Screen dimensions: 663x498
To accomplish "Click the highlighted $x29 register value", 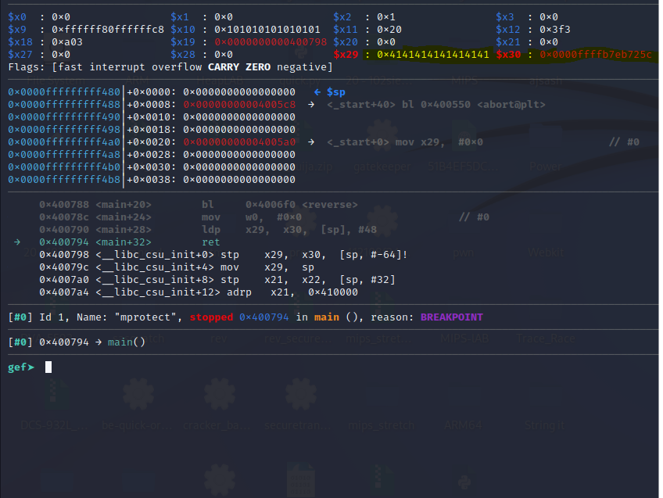I will [432, 55].
